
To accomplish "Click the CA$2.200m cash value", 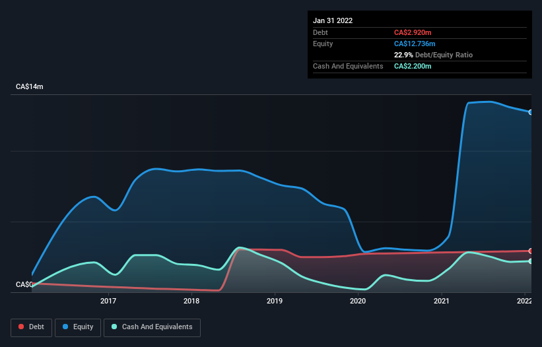I will tap(413, 66).
